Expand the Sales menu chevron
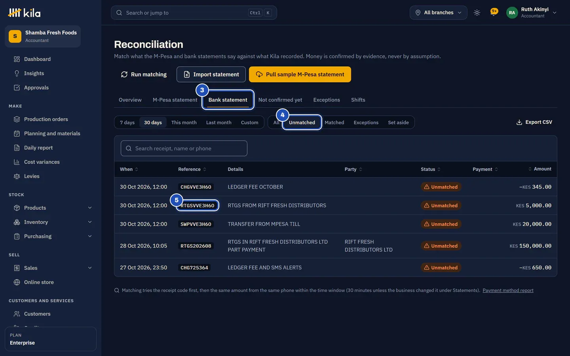Image resolution: width=570 pixels, height=356 pixels. [x=90, y=268]
